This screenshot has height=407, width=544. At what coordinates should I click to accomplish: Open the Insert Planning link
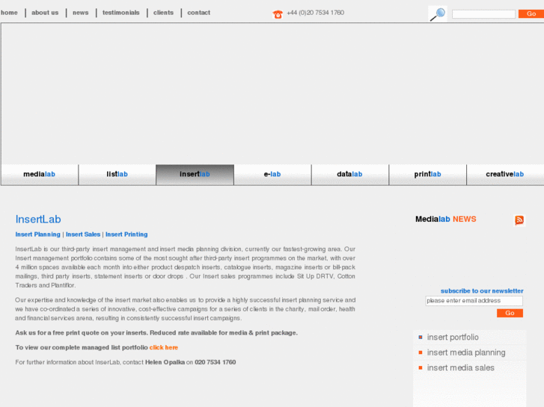pos(38,234)
